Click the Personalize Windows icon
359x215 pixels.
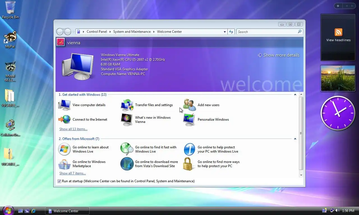pos(189,120)
